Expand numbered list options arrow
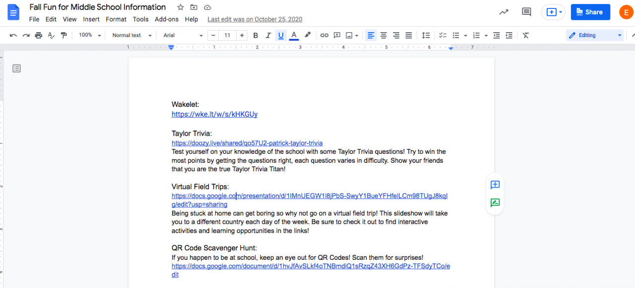The image size is (635, 288). pyautogui.click(x=486, y=35)
